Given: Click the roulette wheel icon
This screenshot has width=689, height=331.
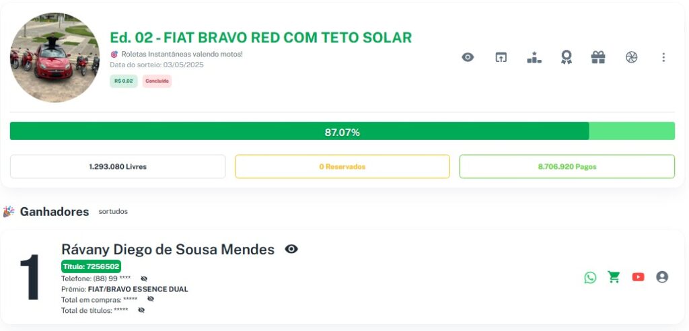Looking at the screenshot, I should pyautogui.click(x=631, y=58).
